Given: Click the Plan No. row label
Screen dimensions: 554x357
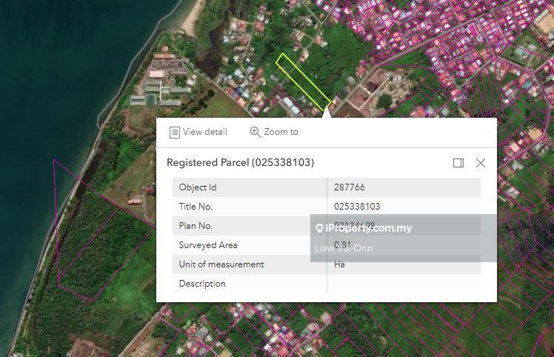Looking at the screenshot, I should pyautogui.click(x=196, y=226).
